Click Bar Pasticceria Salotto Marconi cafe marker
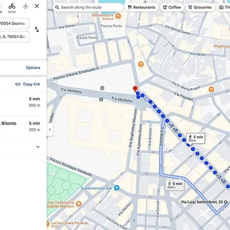 coord(79,203)
